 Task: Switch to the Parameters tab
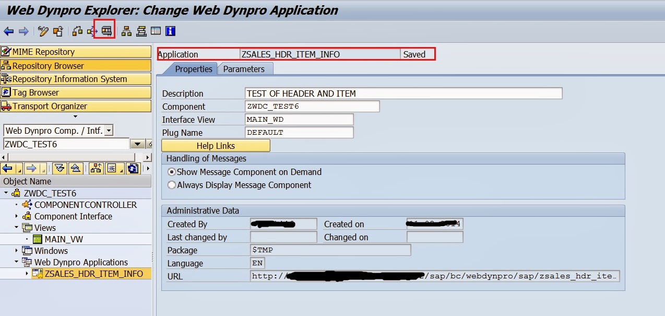[x=244, y=69]
